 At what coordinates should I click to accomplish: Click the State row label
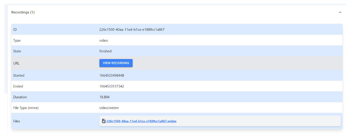click(17, 51)
